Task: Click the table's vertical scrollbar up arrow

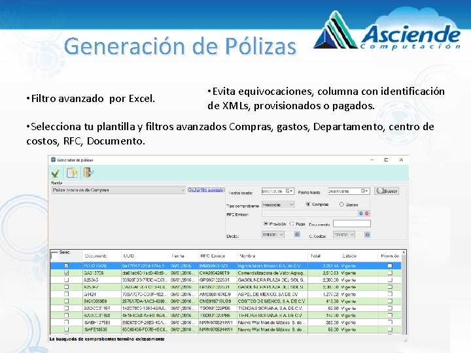Action: click(x=404, y=253)
